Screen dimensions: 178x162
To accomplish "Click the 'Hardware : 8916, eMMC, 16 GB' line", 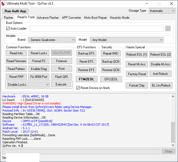I will [26, 96].
